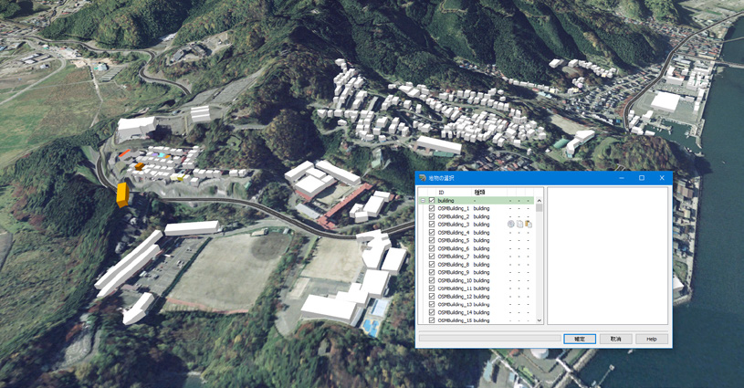Select the large orange building beside the road
The image size is (744, 388).
click(123, 194)
